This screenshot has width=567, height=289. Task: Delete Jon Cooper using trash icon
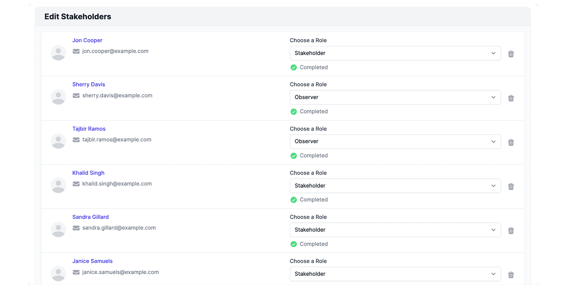click(x=511, y=54)
